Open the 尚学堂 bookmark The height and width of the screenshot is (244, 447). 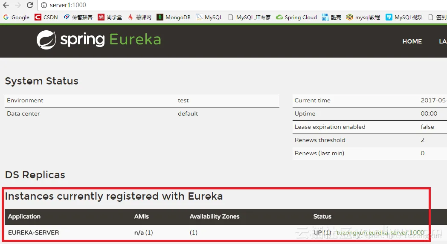click(x=110, y=17)
